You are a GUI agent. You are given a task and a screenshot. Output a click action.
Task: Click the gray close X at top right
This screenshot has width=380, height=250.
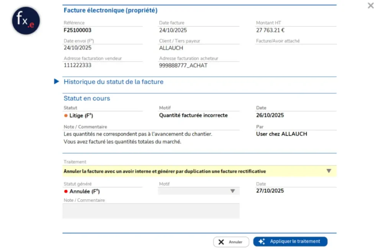[x=370, y=6]
